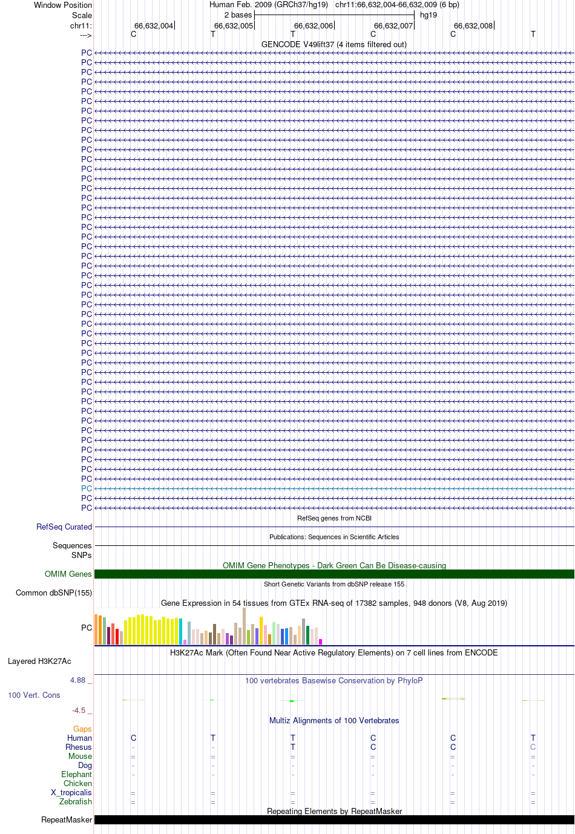Select the 'Common dbSNP(155)' track label

click(54, 593)
